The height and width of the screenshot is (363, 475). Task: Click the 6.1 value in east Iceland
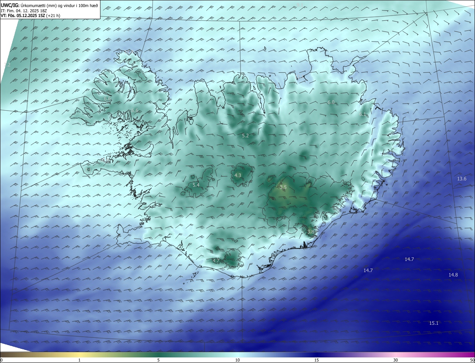(x=363, y=114)
